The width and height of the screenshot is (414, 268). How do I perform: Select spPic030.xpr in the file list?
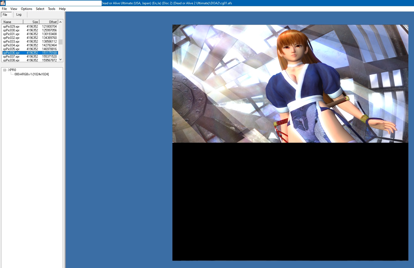[30, 30]
